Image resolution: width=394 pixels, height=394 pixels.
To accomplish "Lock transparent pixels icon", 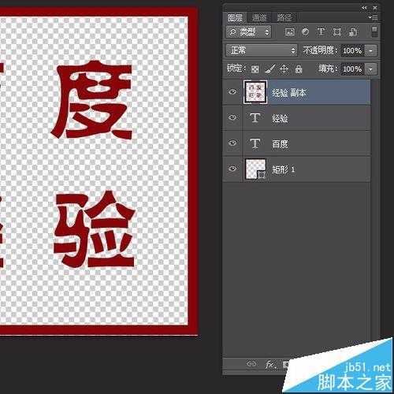I will coord(255,69).
